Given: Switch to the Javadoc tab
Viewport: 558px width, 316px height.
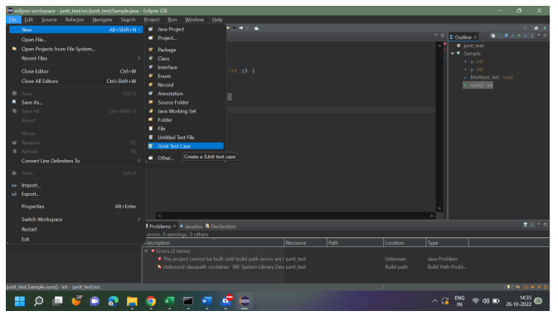Looking at the screenshot, I should click(191, 226).
